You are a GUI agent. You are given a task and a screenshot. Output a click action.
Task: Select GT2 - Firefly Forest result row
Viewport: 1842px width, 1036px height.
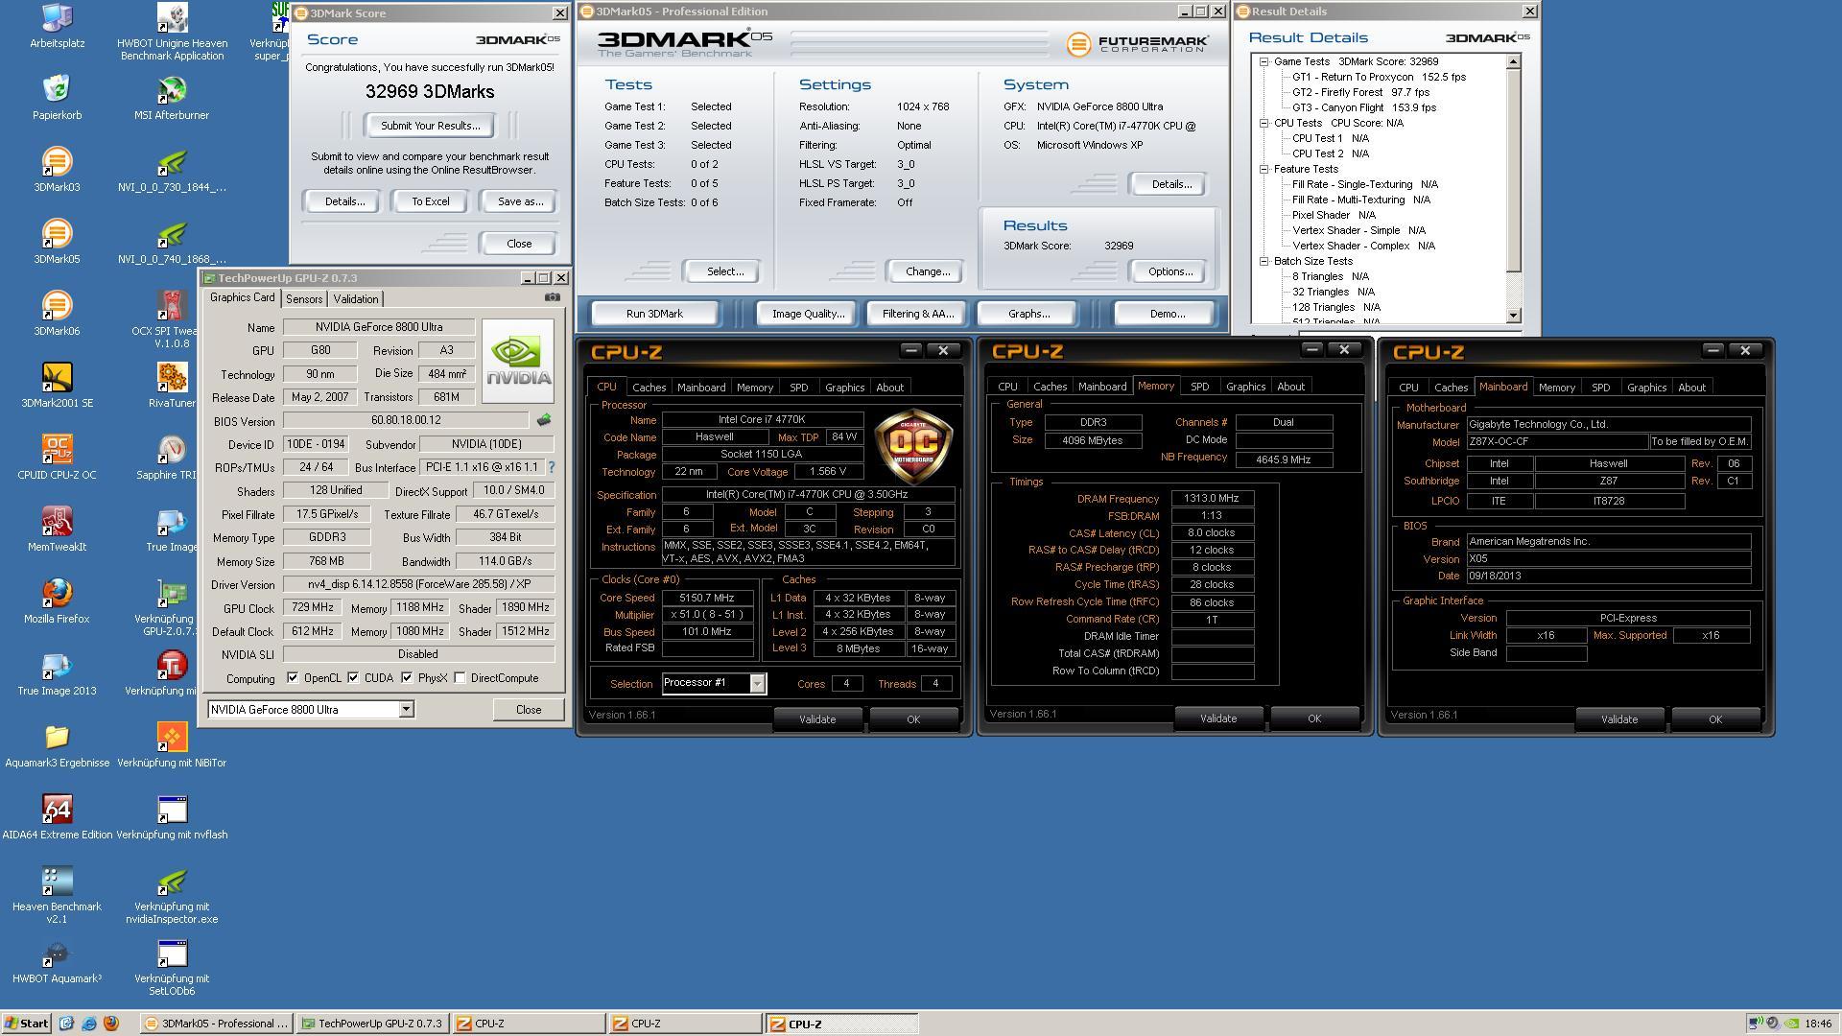pos(1360,92)
